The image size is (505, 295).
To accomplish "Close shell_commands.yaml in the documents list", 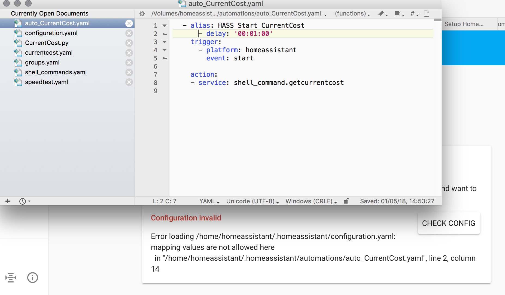I will tap(129, 72).
